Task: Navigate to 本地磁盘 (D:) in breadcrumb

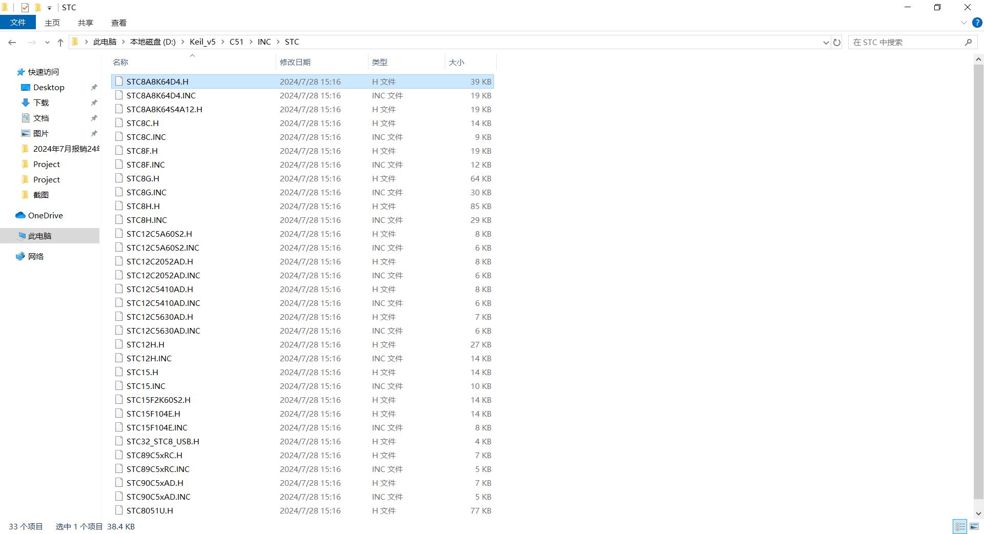Action: point(153,42)
